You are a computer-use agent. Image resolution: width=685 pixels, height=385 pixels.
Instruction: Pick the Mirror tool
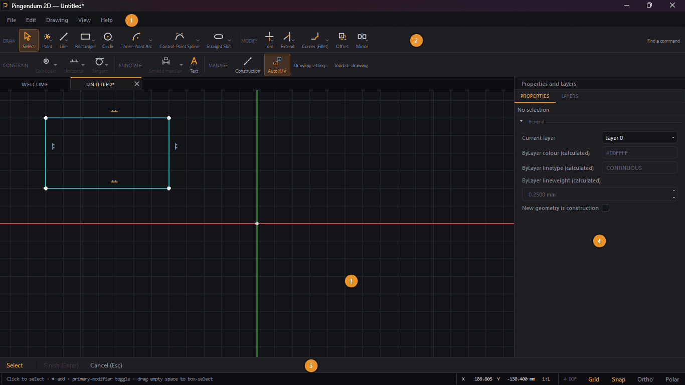(362, 40)
